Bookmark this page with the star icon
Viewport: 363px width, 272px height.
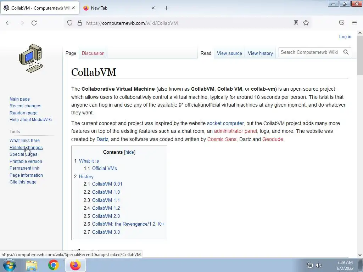[x=306, y=23]
